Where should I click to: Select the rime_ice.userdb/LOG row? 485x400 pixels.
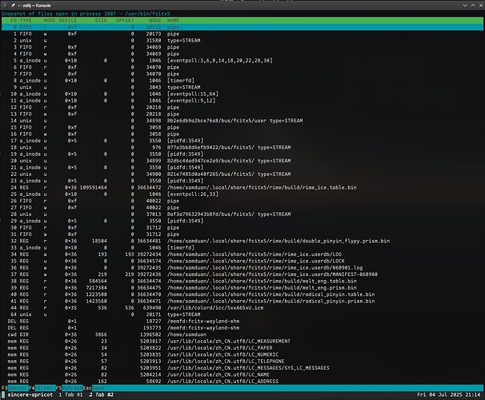coord(242,254)
